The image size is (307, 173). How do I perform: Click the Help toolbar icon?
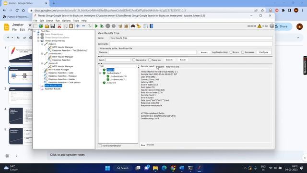point(152,26)
